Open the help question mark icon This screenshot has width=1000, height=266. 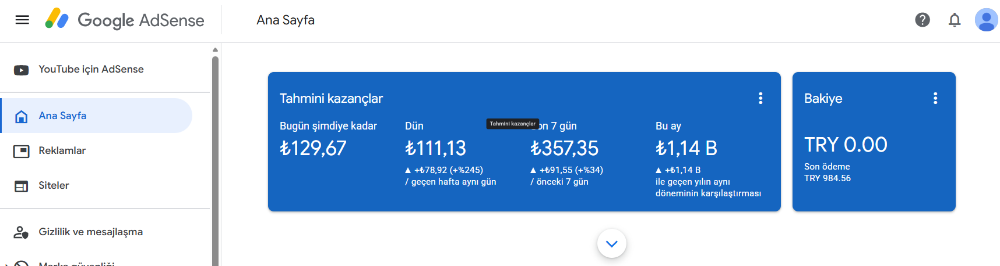pos(922,20)
